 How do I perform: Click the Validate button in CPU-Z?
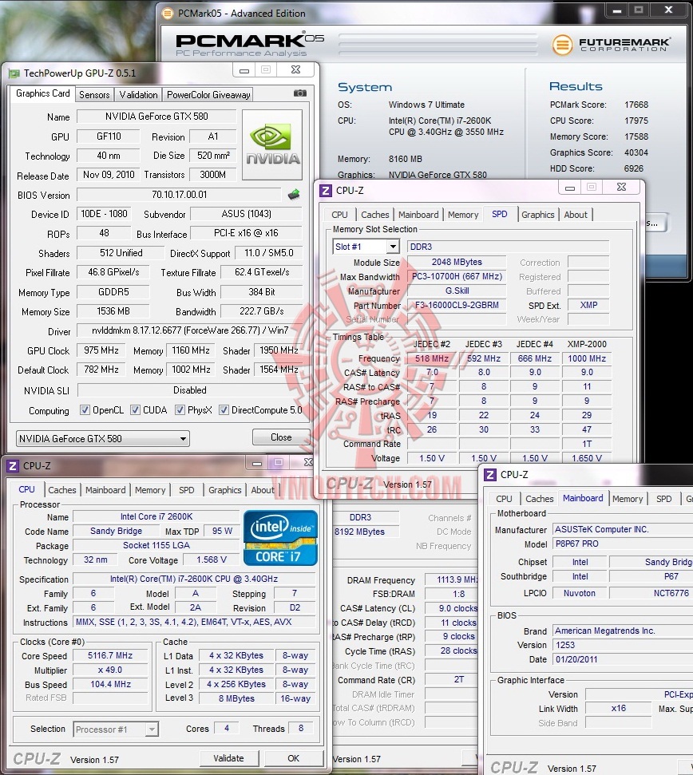[228, 758]
